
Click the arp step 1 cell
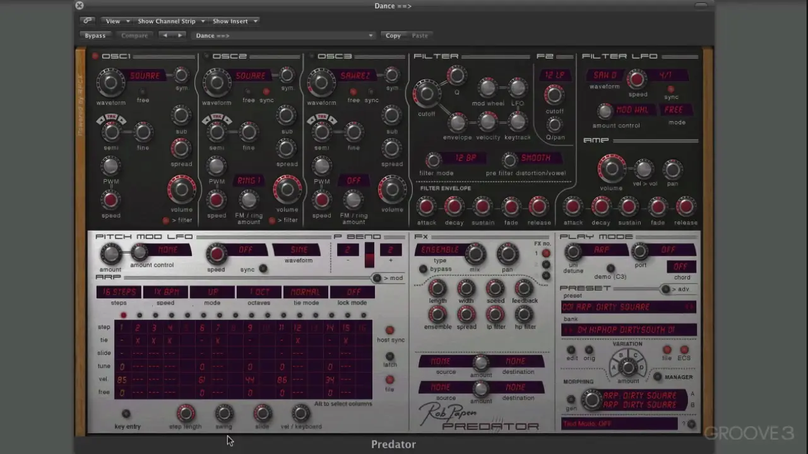(122, 328)
